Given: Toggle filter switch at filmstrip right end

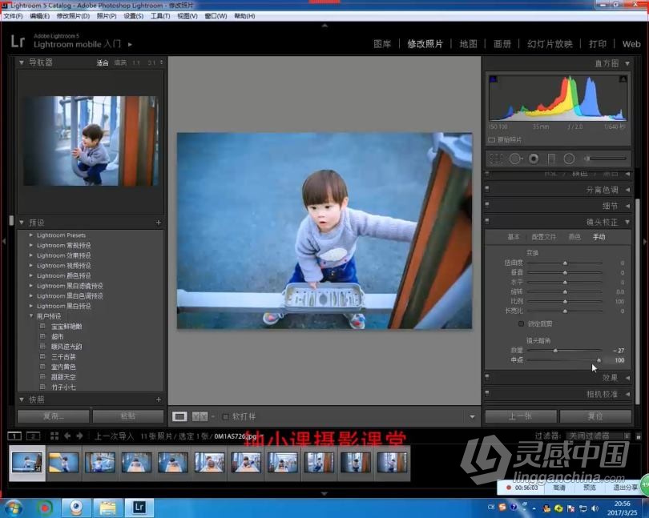Looking at the screenshot, I should click(639, 436).
